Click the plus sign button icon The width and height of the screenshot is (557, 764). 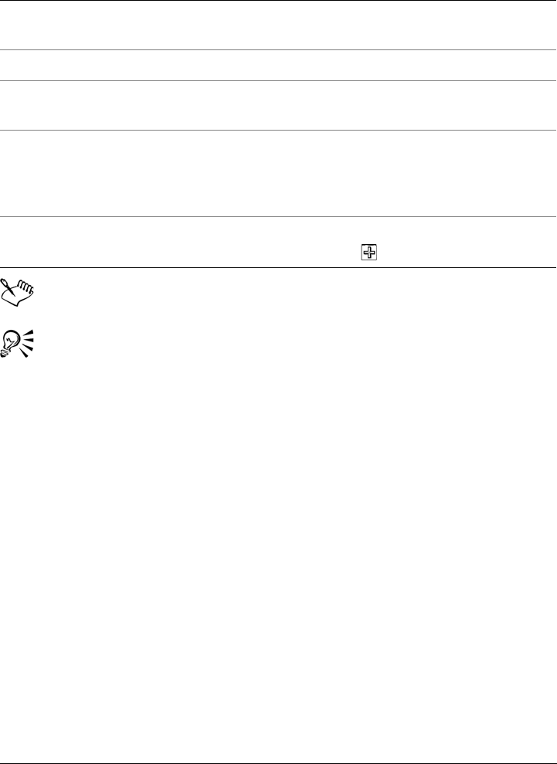[x=369, y=253]
